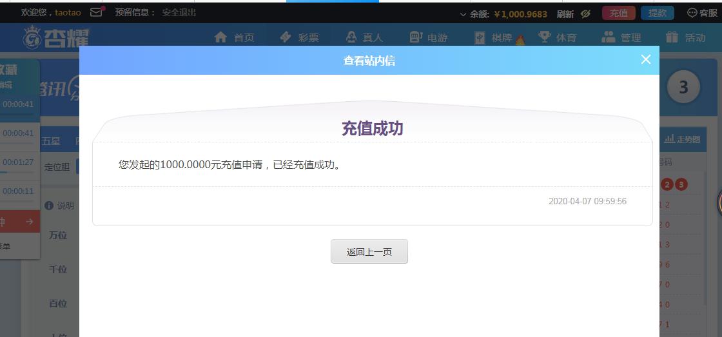Open the 走势图 trend chart
This screenshot has width=722, height=337.
tap(682, 139)
